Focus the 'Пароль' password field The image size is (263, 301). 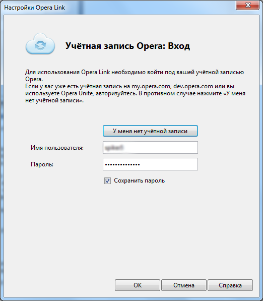(150, 164)
